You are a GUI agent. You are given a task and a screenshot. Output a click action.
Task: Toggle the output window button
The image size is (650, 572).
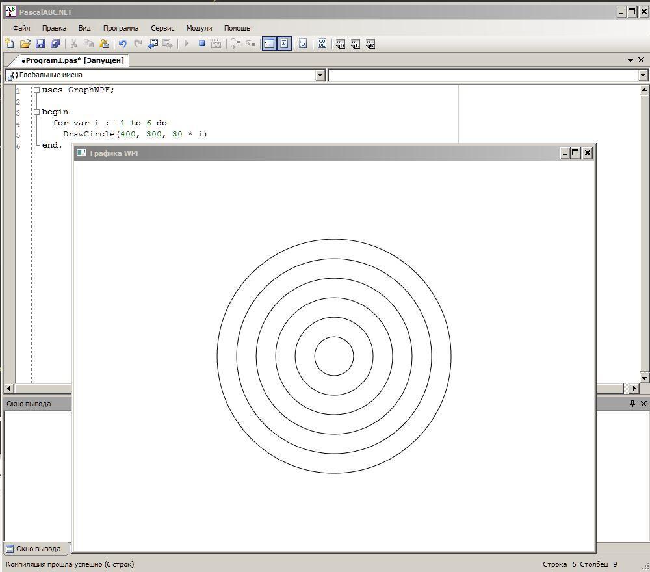pyautogui.click(x=270, y=44)
